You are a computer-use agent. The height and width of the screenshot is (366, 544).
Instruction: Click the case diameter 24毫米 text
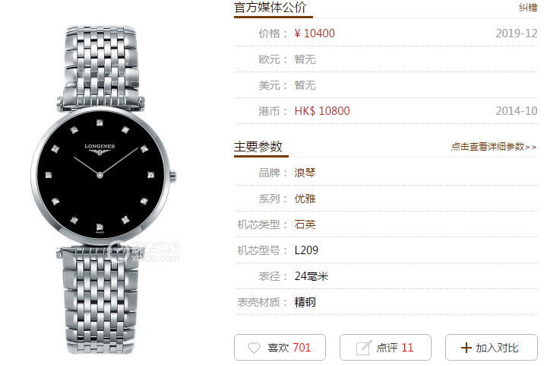point(312,276)
